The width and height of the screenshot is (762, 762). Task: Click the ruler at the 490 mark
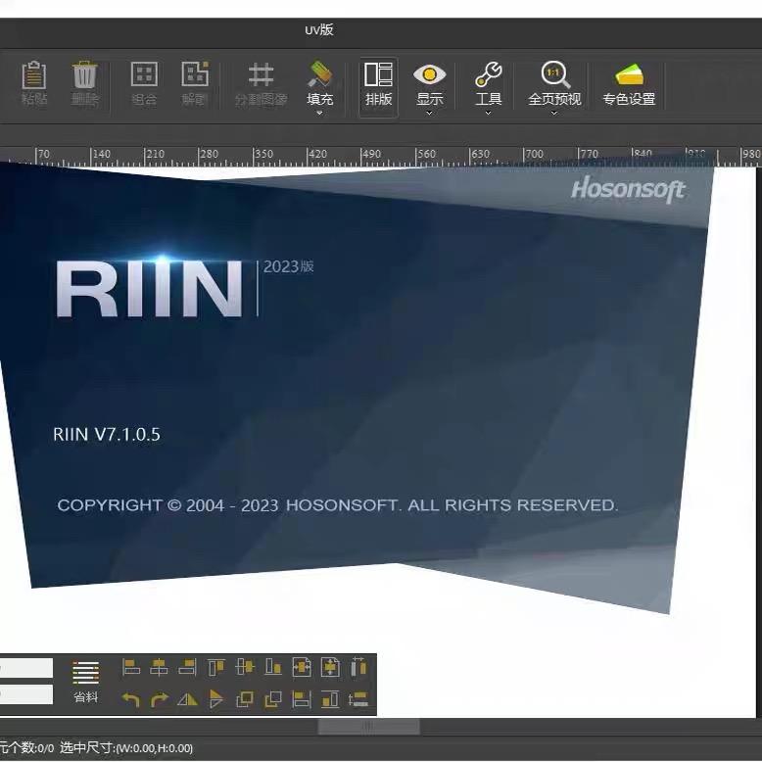point(371,156)
